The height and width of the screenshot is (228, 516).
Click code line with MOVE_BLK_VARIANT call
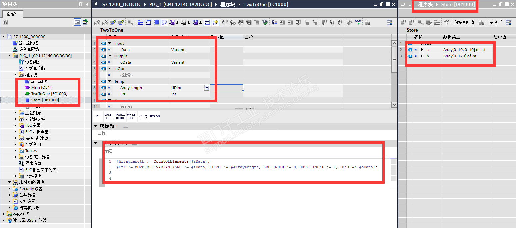[x=247, y=167]
